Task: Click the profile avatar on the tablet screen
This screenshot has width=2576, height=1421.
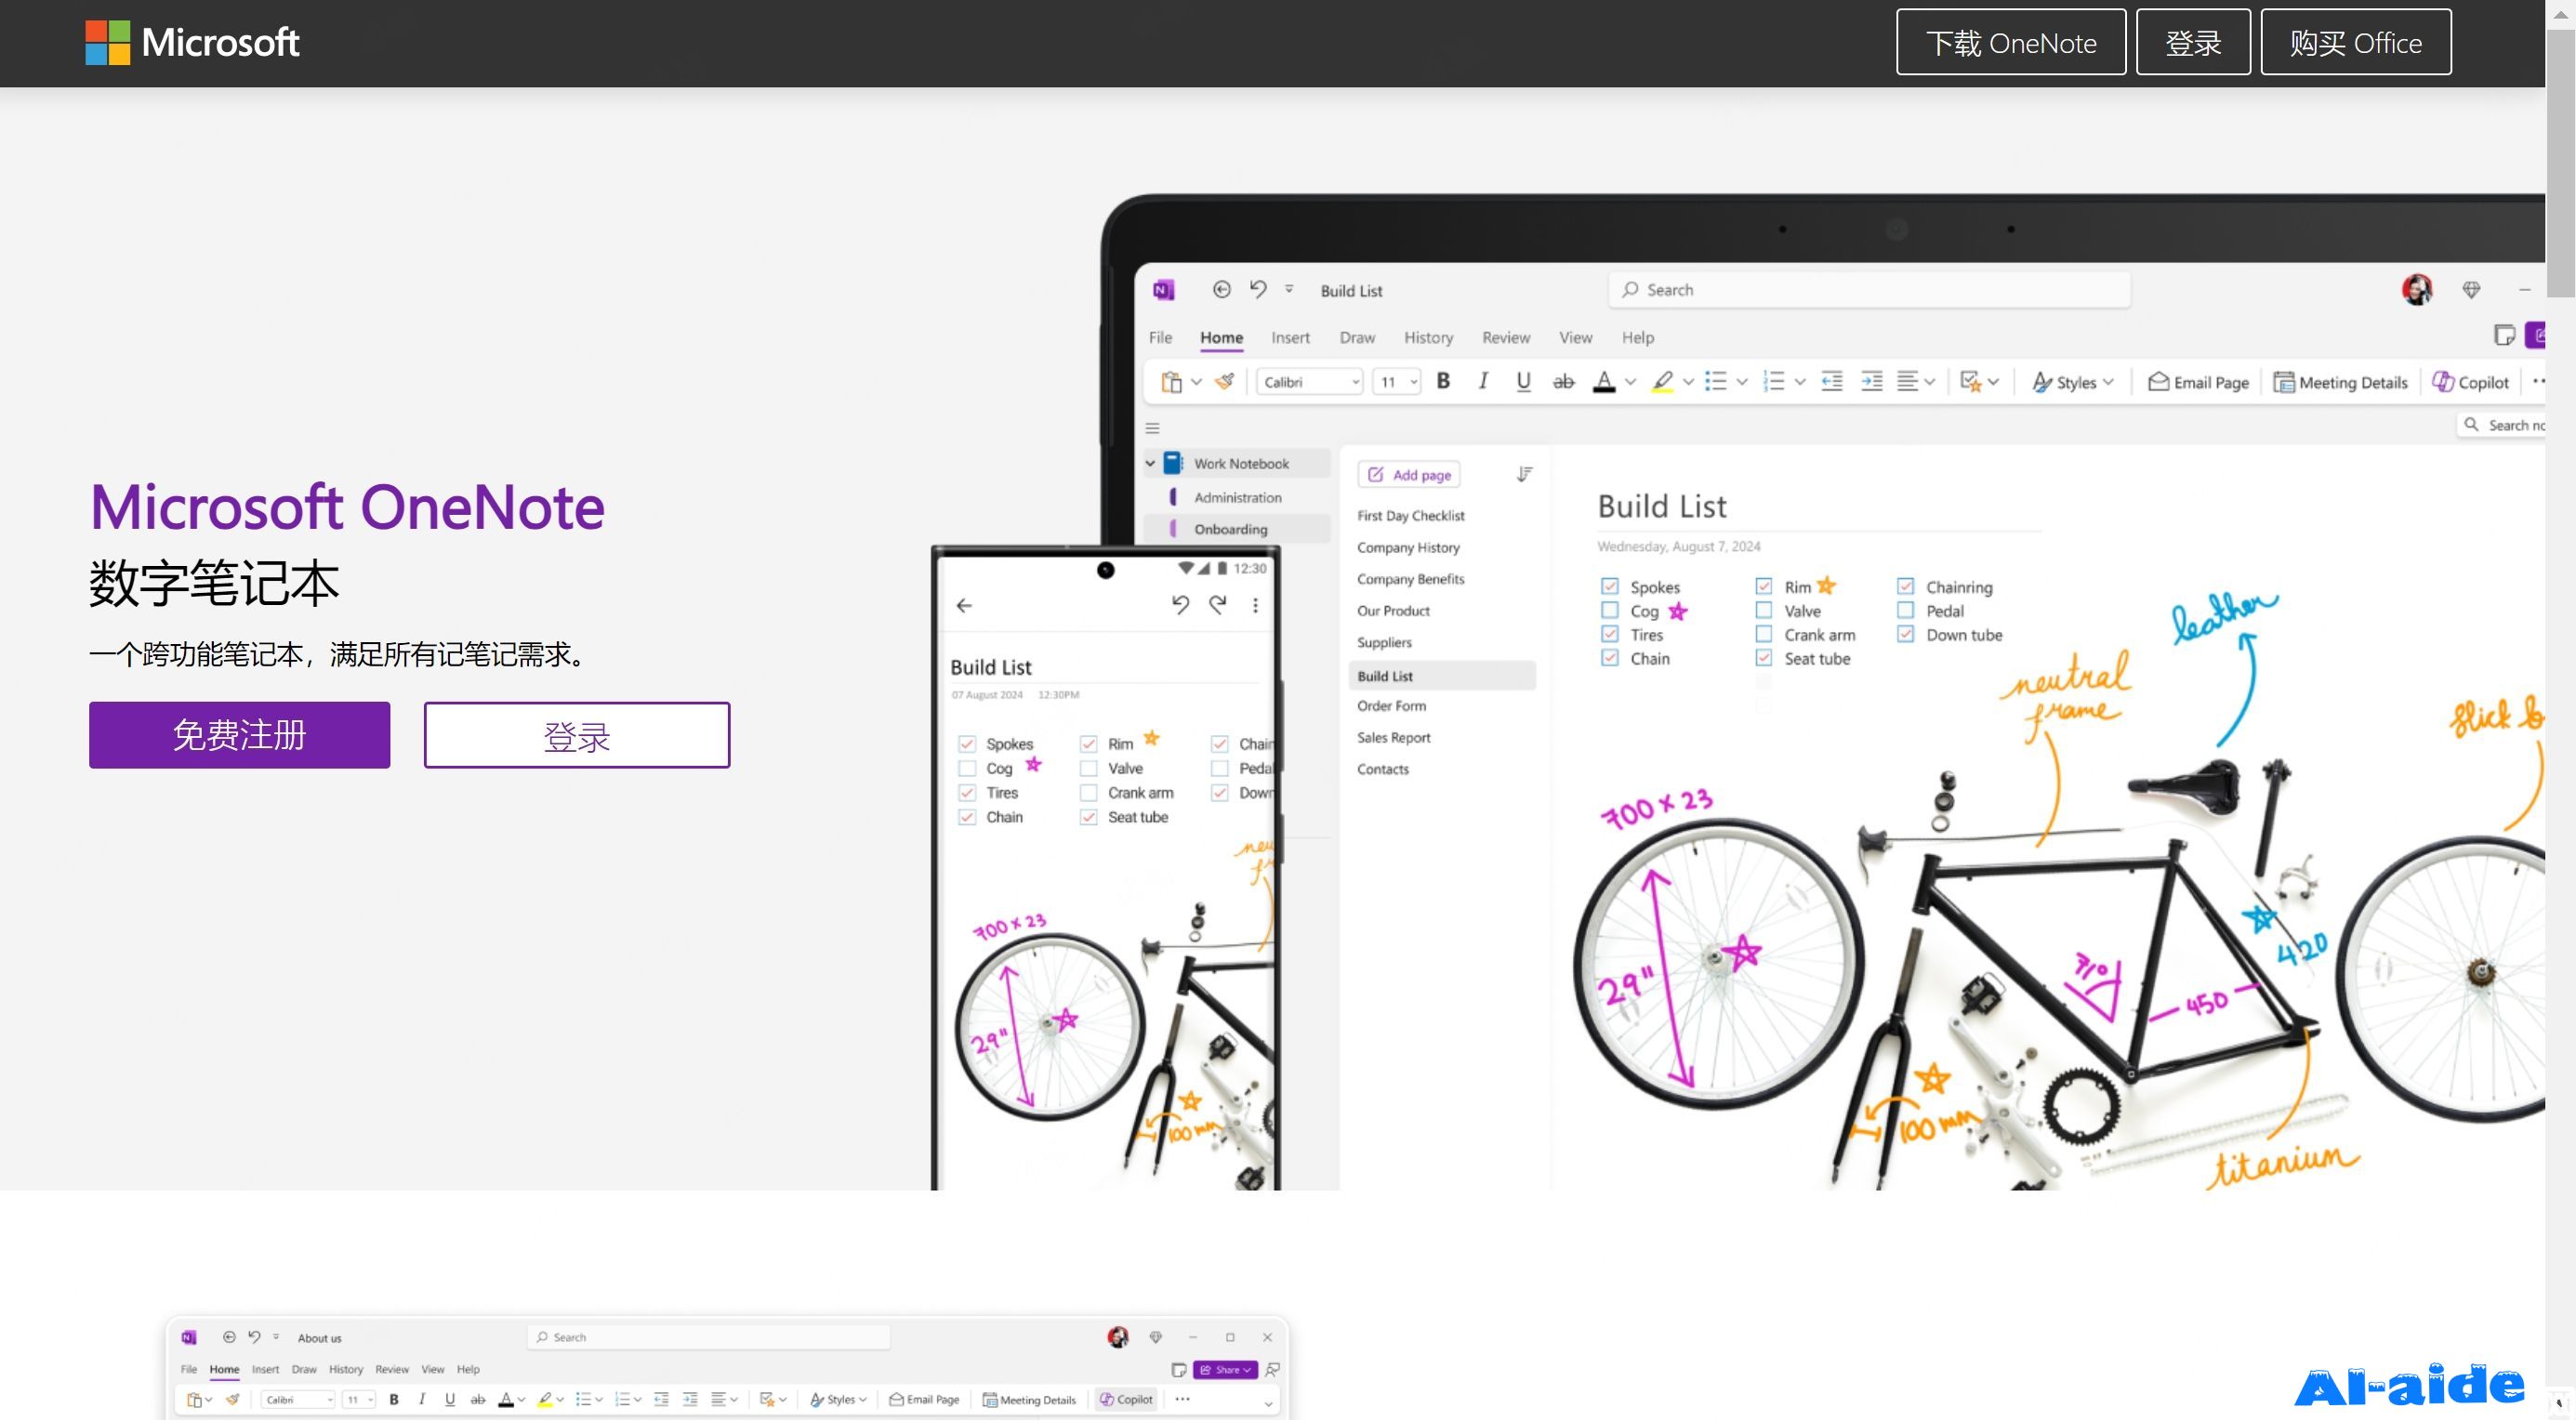Action: (2417, 290)
